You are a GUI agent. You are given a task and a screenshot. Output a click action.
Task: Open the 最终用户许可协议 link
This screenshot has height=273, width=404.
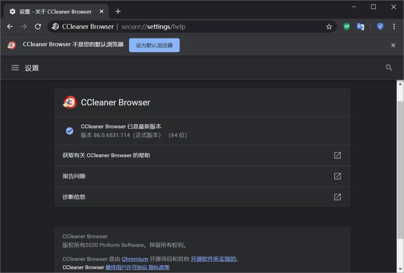pos(126,267)
